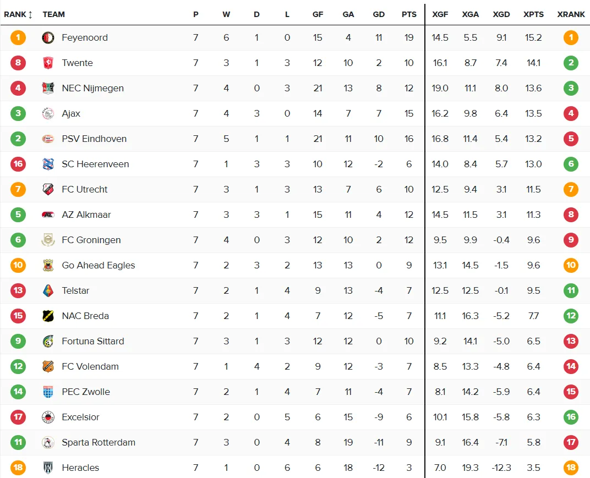Click the Heracles club crest
Screen dimensions: 590x478
(x=48, y=468)
